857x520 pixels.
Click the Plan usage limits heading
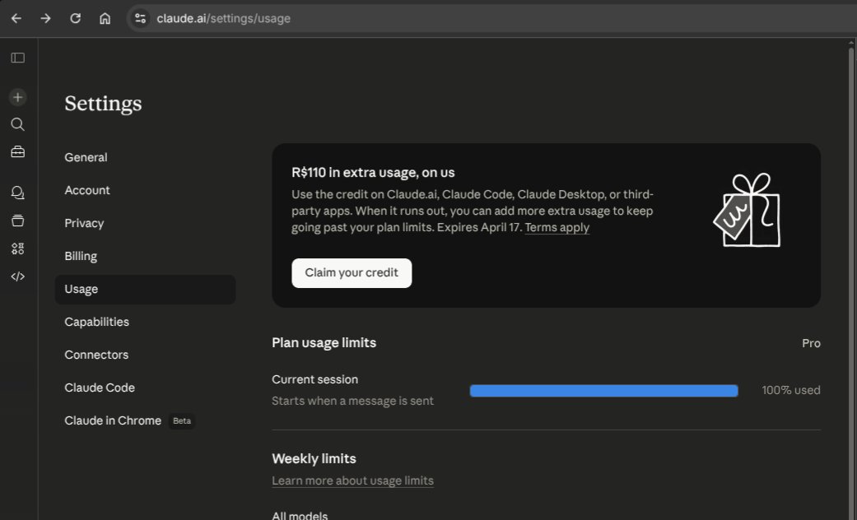(324, 342)
